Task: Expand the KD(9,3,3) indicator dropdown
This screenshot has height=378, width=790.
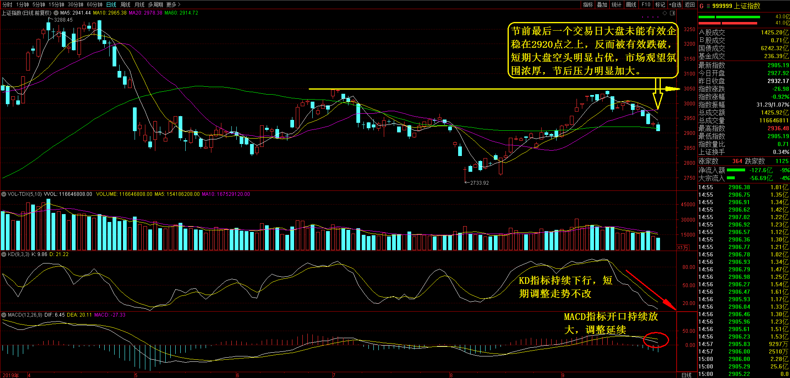Action: [x=4, y=254]
